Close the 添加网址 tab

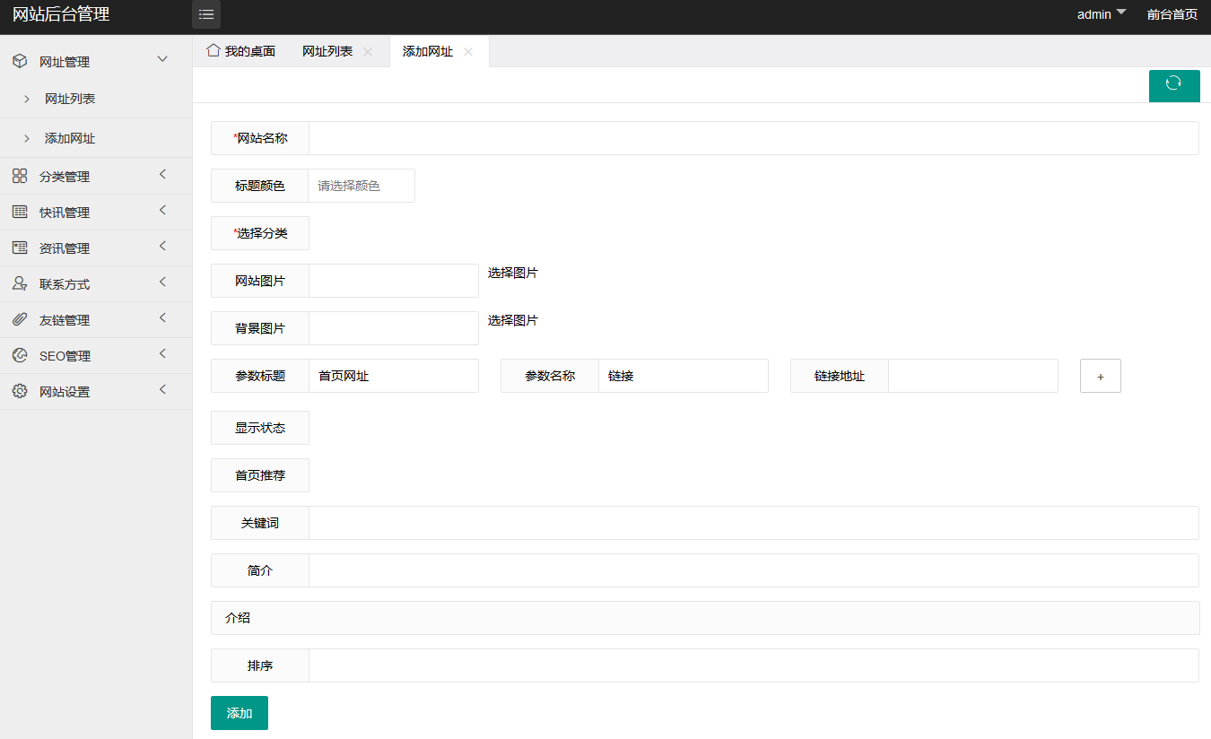pos(468,52)
